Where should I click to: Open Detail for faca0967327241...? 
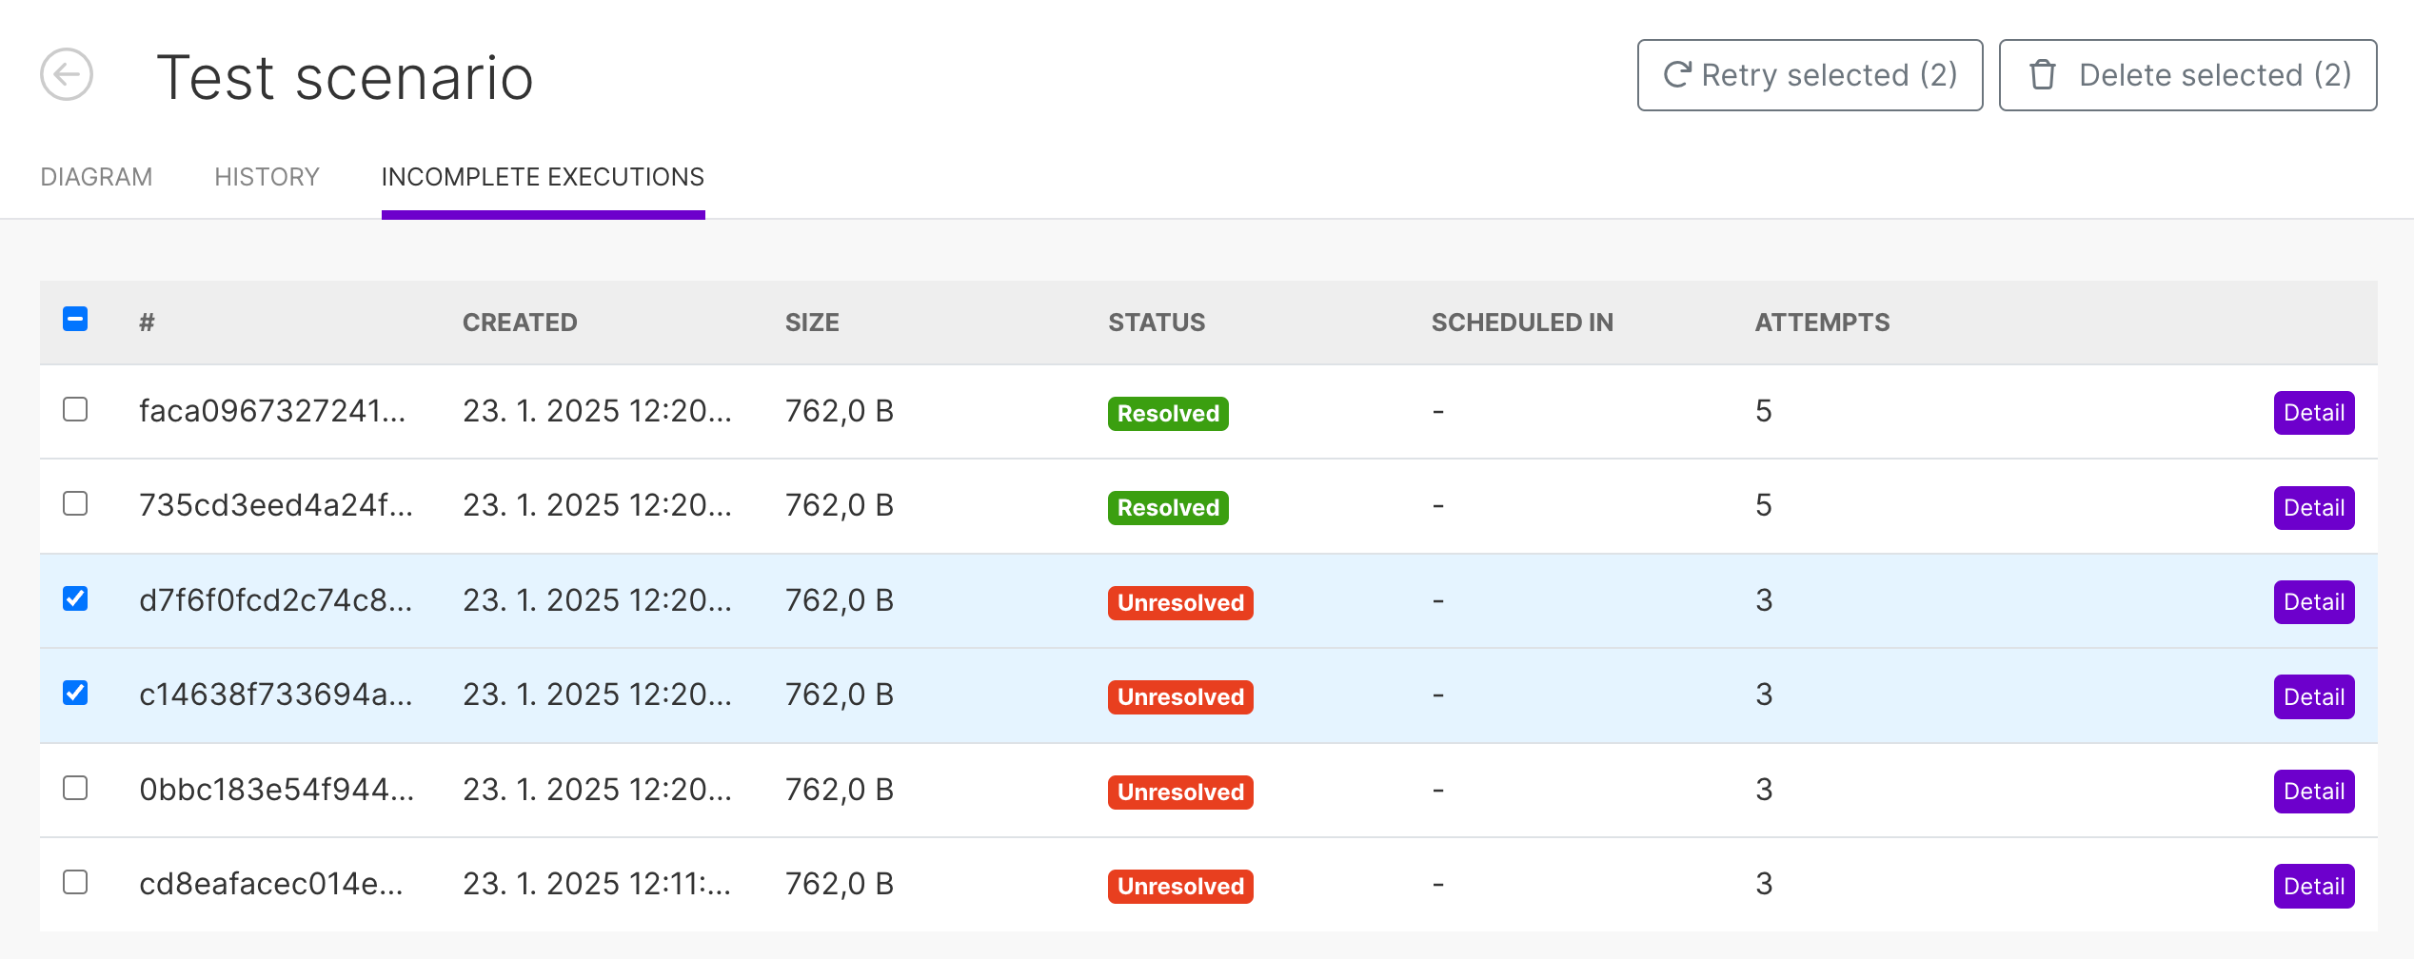(x=2314, y=413)
